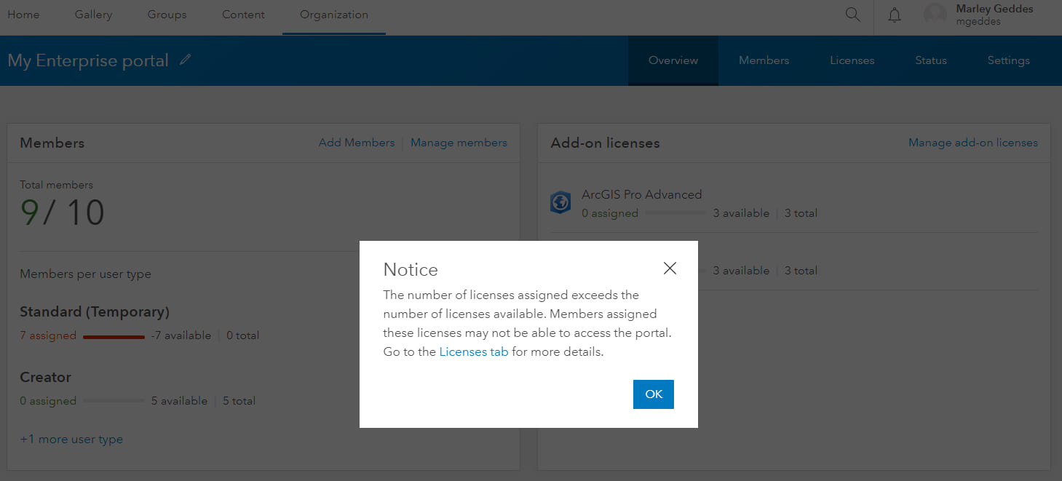Expand the +1 more user type section
The image size is (1062, 481).
(x=71, y=439)
